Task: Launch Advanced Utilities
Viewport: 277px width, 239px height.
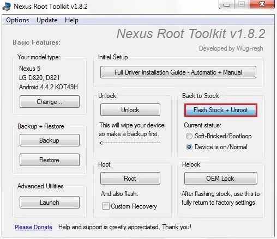Action: pyautogui.click(x=50, y=202)
